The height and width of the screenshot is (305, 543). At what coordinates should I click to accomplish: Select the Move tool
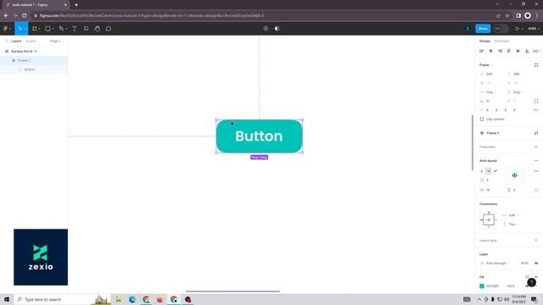click(x=20, y=29)
